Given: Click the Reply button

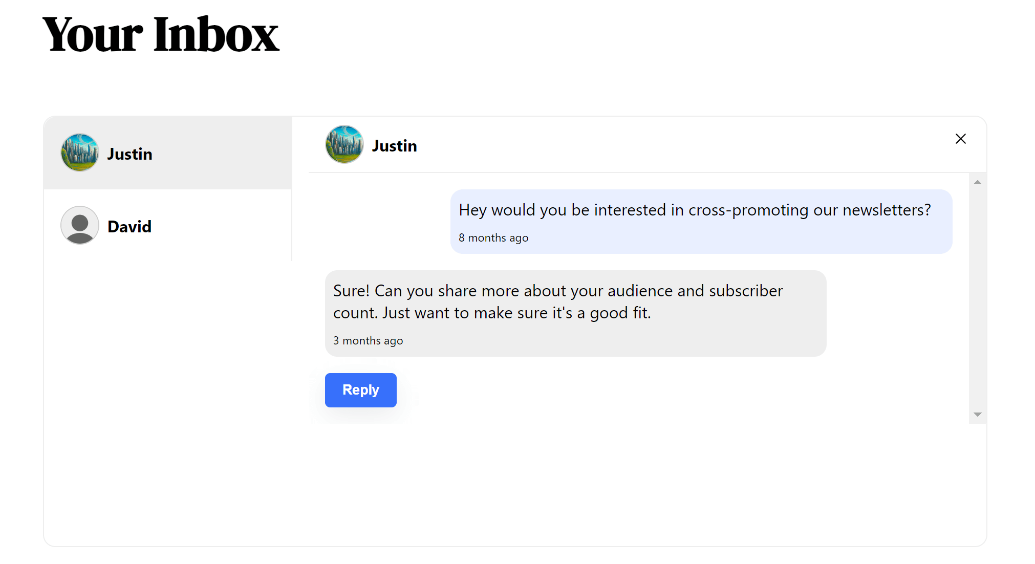Looking at the screenshot, I should 360,390.
